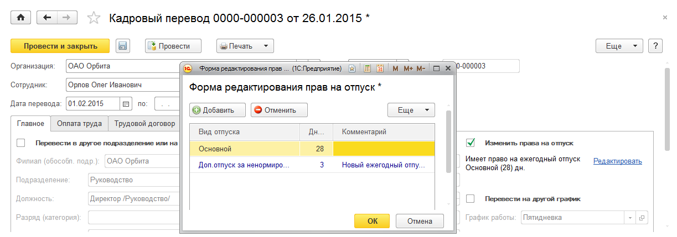Click the Вид отпуска column header
The width and height of the screenshot is (677, 237).
[x=245, y=132]
